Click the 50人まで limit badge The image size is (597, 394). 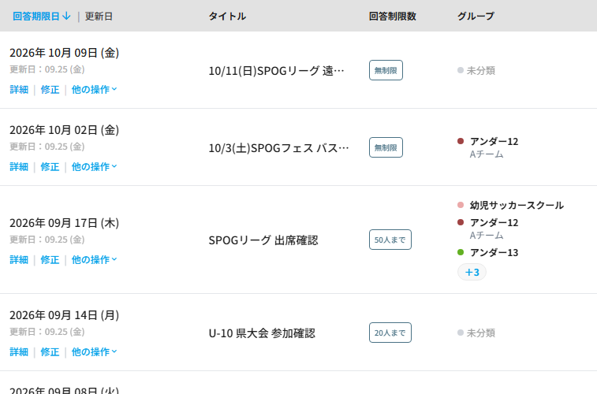(x=390, y=240)
